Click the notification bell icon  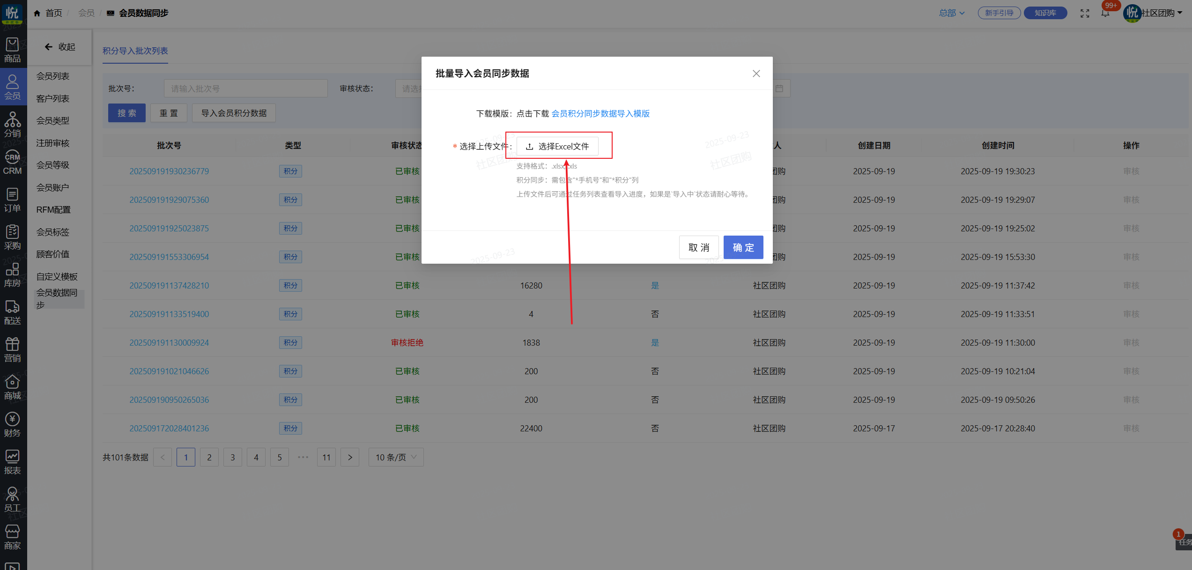point(1105,13)
